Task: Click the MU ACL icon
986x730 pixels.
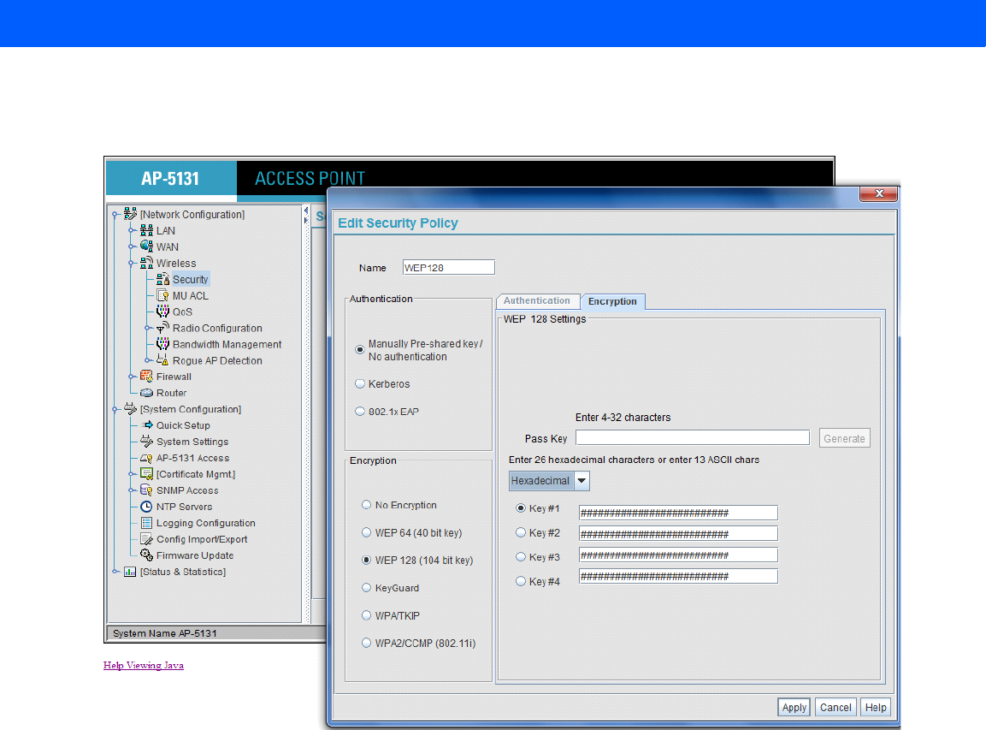Action: (162, 295)
